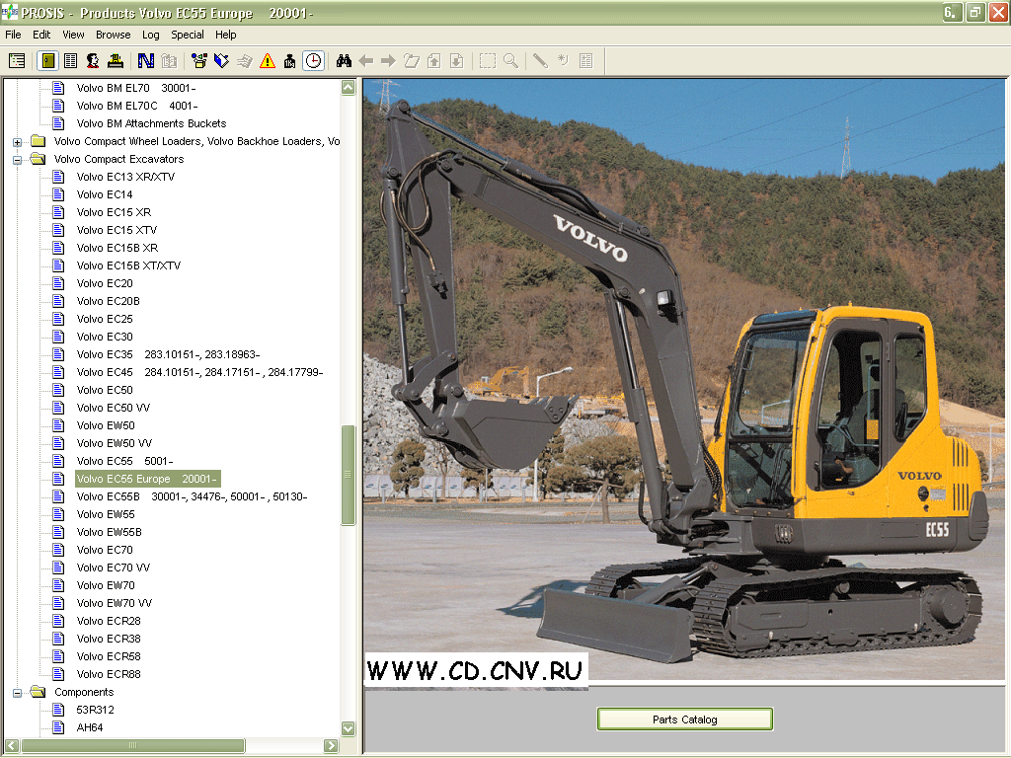Toggle the clock toolbar icon
The image size is (1011, 758).
click(313, 61)
